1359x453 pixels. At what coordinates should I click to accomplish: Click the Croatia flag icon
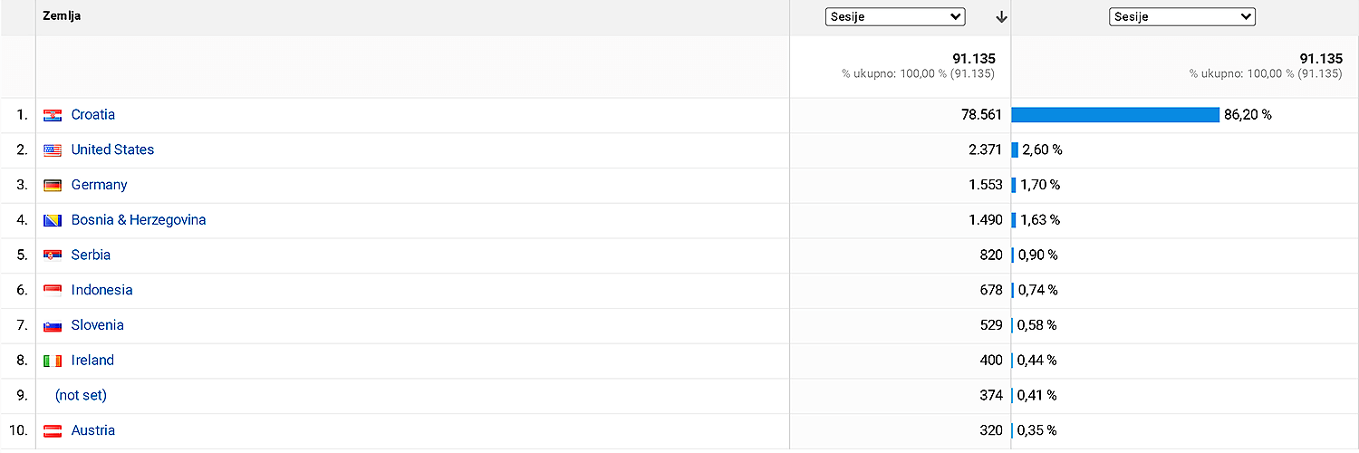(53, 116)
